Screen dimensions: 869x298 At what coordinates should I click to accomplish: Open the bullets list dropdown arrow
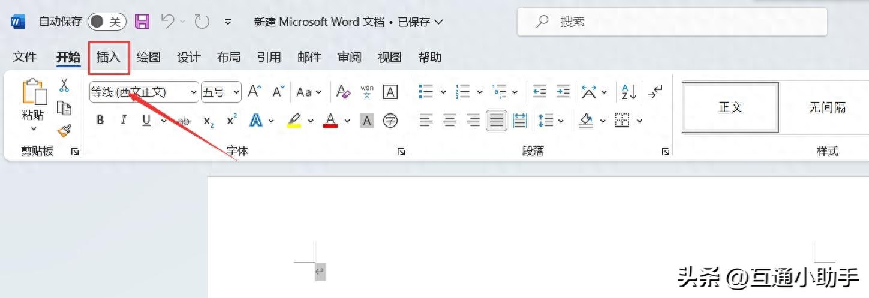443,92
